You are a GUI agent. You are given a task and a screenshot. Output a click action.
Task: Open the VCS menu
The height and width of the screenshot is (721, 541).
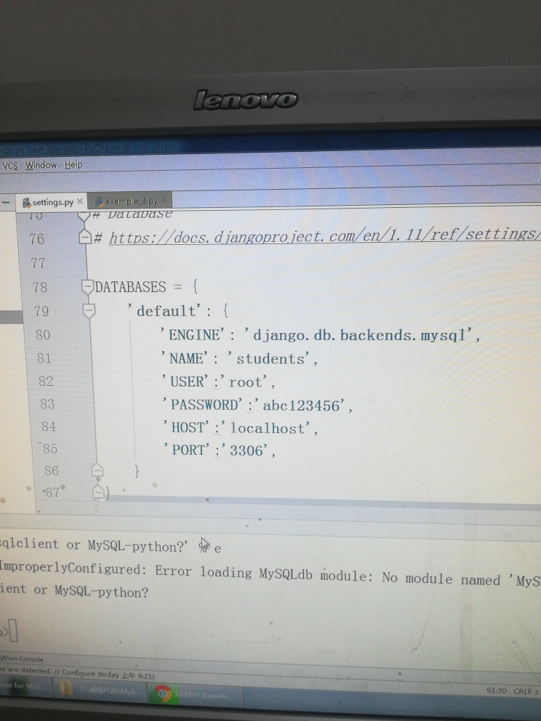pyautogui.click(x=9, y=166)
